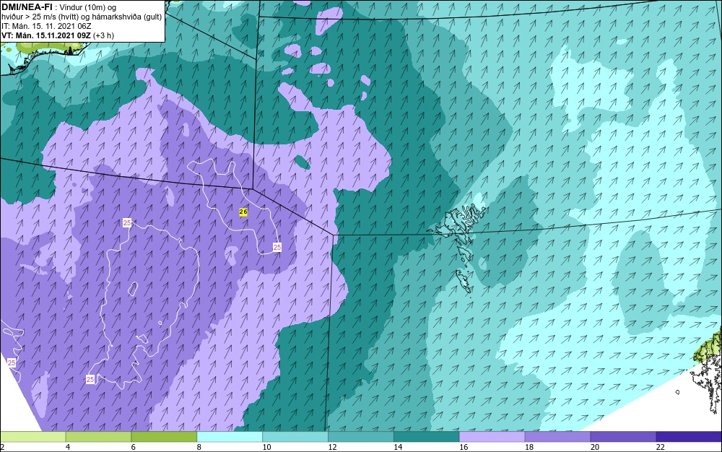Click the legend value 14

pyautogui.click(x=398, y=447)
